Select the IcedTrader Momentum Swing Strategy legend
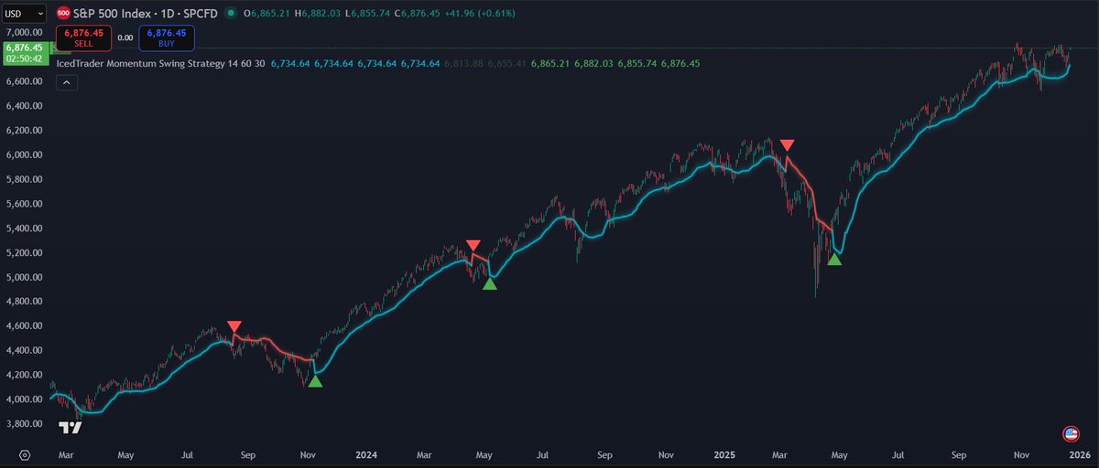Image resolution: width=1099 pixels, height=468 pixels. [x=161, y=63]
